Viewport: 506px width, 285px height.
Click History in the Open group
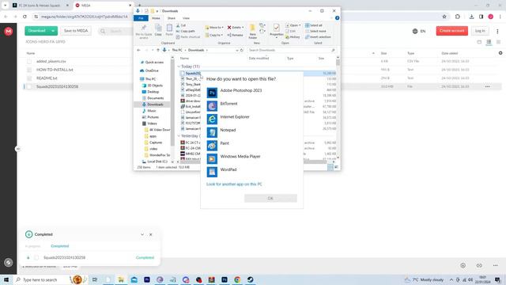point(293,37)
